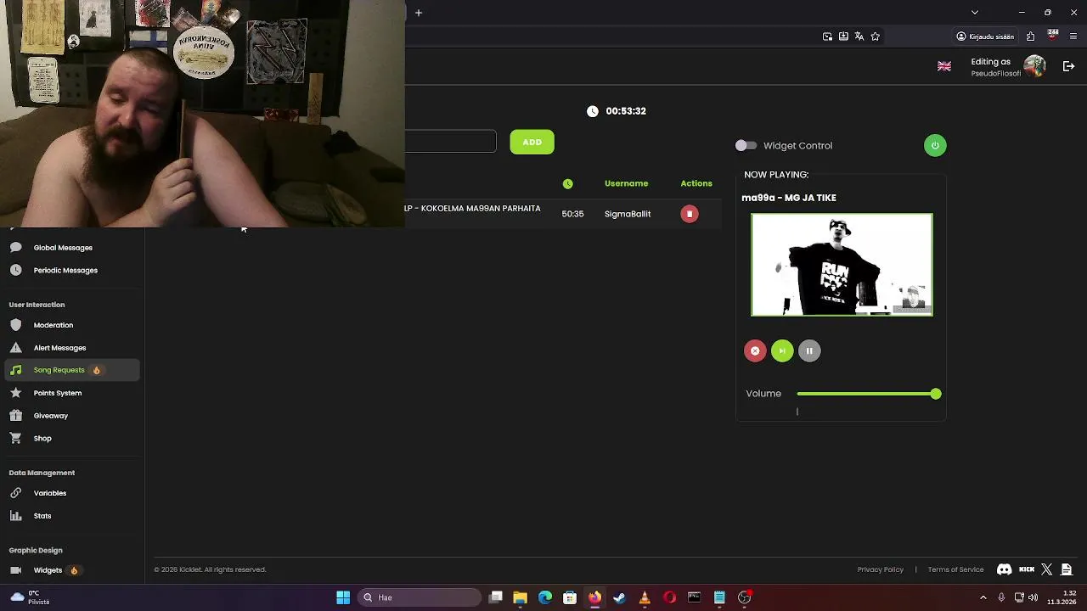The height and width of the screenshot is (611, 1087).
Task: Click Kirjaudu sisään sign-in button
Action: [985, 36]
